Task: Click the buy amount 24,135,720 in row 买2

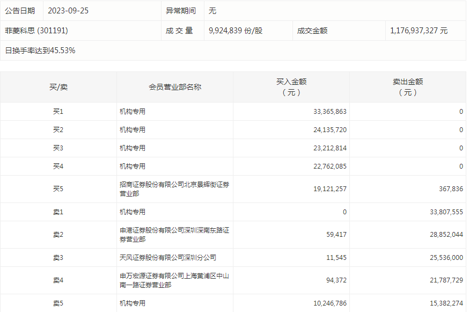Action: click(x=329, y=130)
